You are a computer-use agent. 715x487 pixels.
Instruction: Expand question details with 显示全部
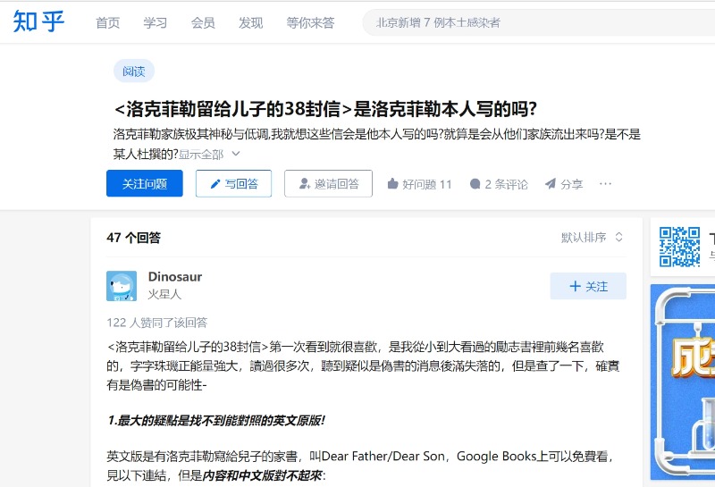[x=201, y=155]
